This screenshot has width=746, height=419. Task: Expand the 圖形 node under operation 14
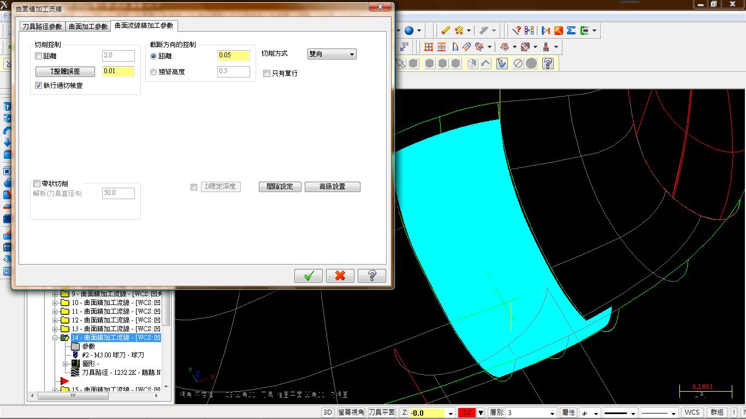[66, 364]
